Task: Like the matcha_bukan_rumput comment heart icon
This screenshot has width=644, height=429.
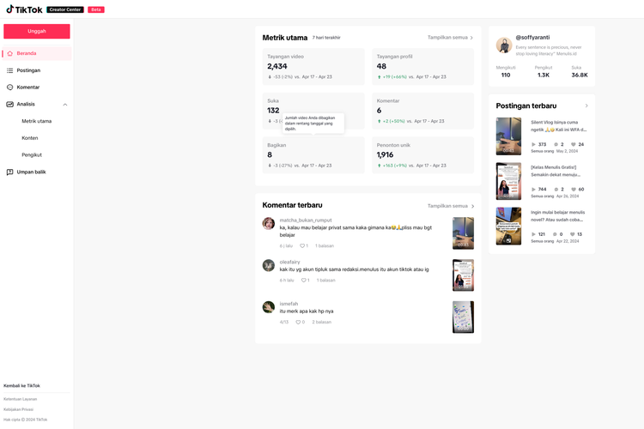Action: tap(302, 246)
